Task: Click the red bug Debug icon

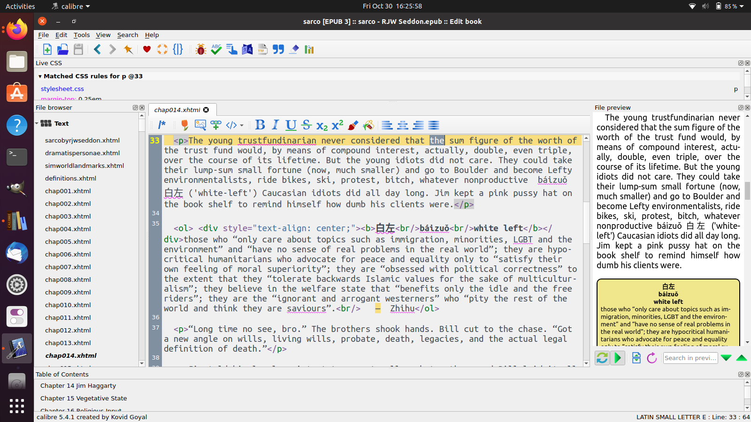Action: point(201,49)
